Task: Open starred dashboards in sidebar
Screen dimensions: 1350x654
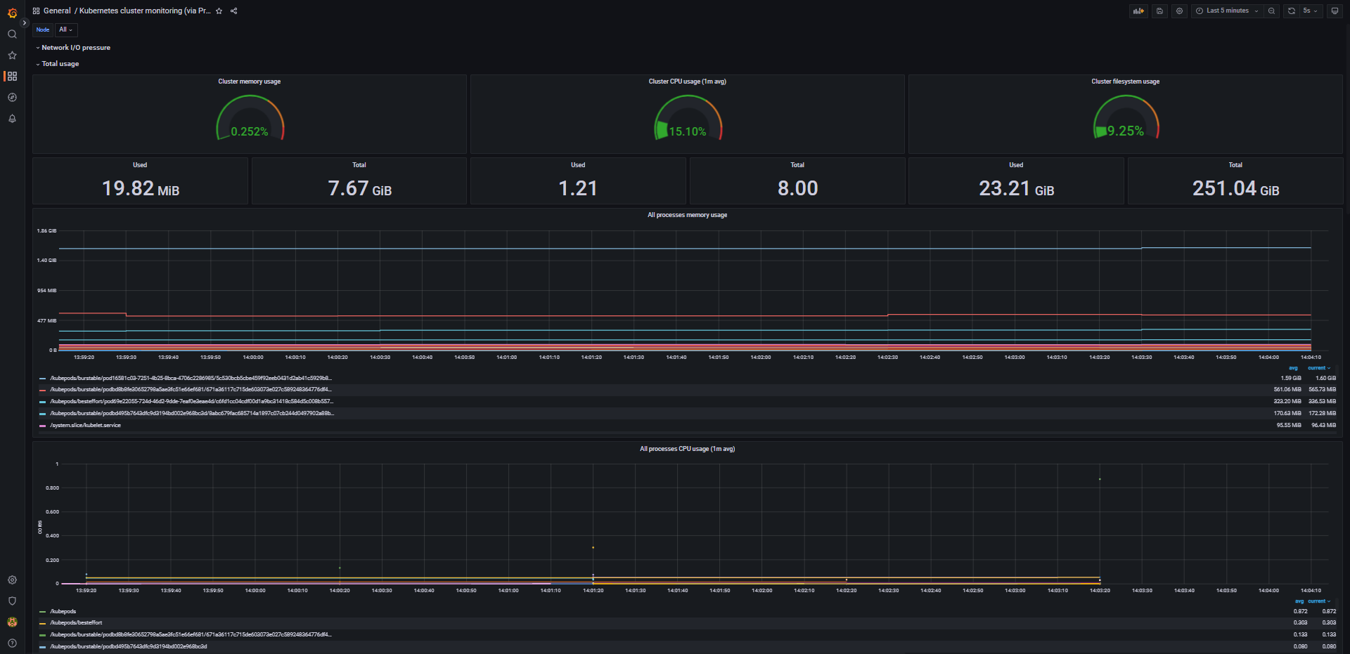Action: click(x=12, y=55)
